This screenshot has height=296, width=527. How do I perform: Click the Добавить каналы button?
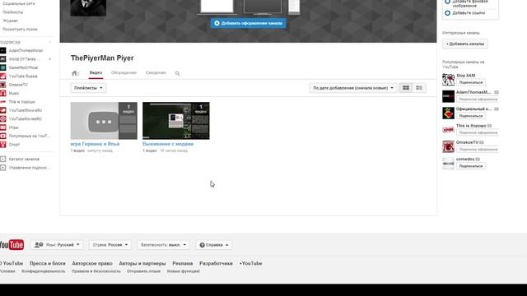point(464,44)
